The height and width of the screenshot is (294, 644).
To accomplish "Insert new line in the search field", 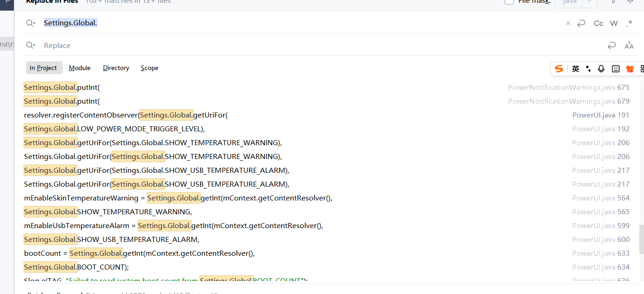I will click(x=582, y=23).
